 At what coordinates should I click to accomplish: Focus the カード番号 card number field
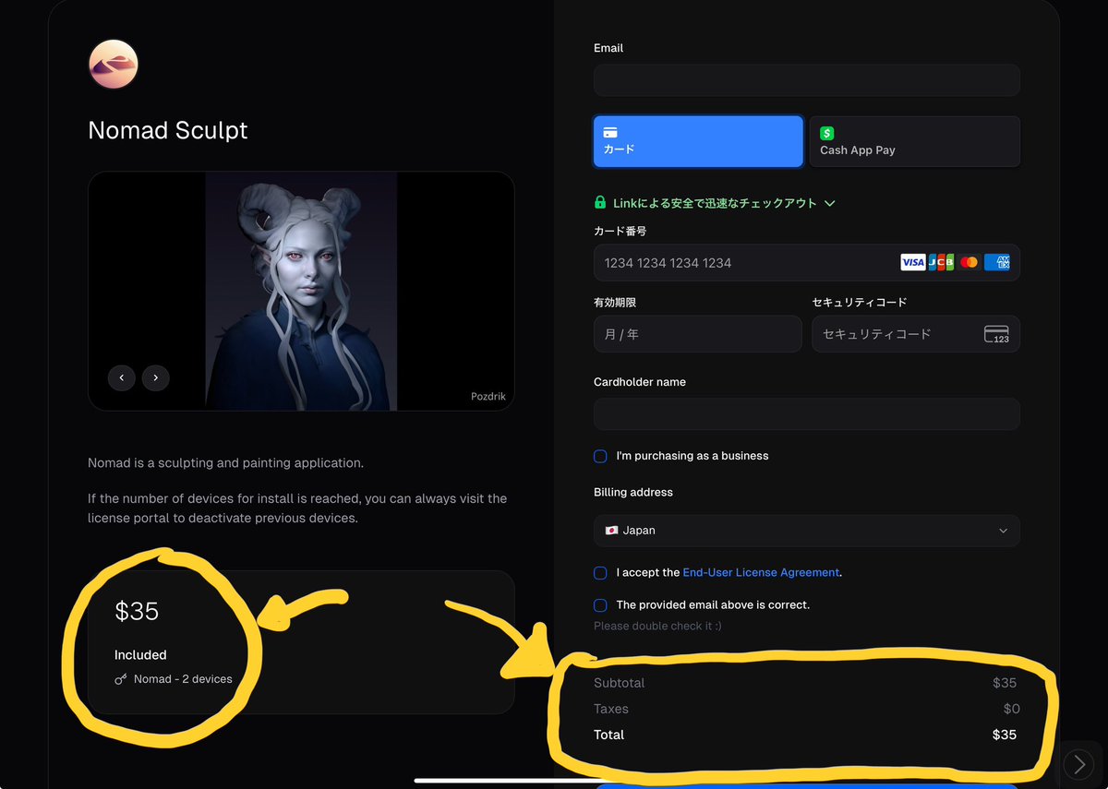point(807,263)
